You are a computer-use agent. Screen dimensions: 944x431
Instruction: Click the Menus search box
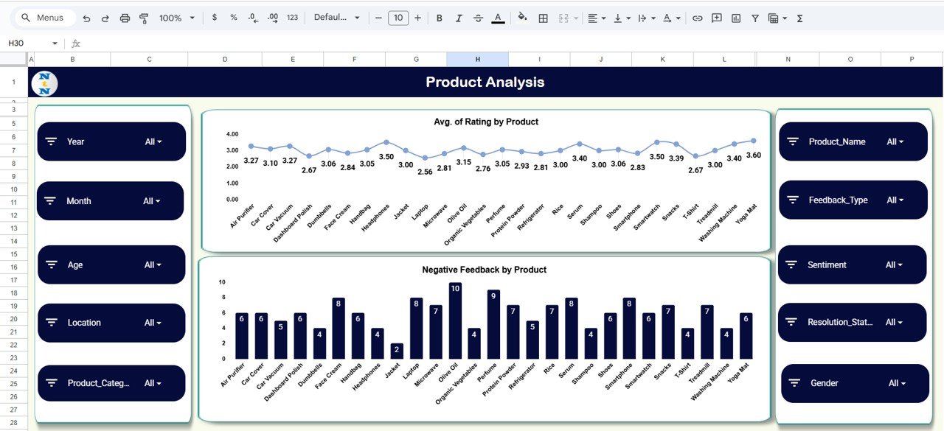[44, 18]
